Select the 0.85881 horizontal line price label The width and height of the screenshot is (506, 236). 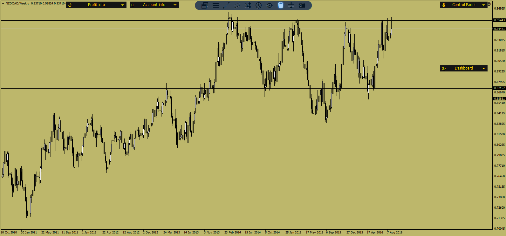point(499,98)
